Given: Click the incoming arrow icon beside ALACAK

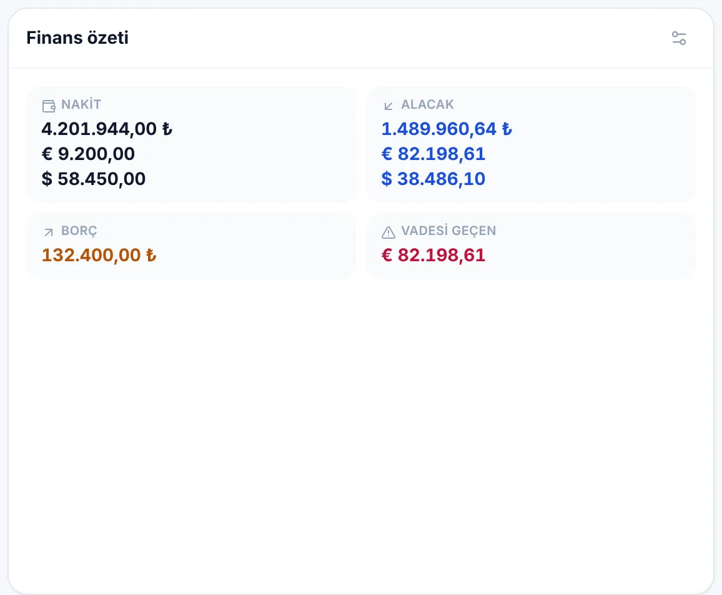Looking at the screenshot, I should point(388,106).
